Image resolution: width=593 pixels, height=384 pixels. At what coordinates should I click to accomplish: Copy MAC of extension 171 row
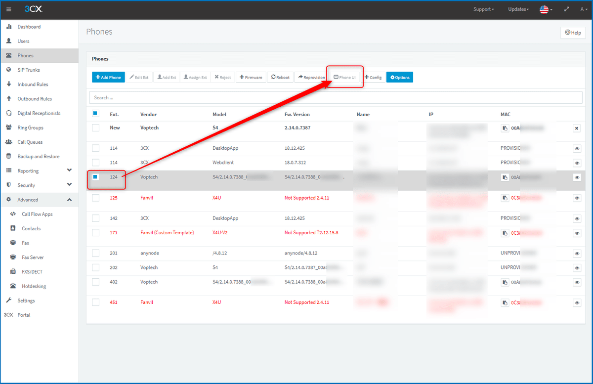(x=505, y=233)
